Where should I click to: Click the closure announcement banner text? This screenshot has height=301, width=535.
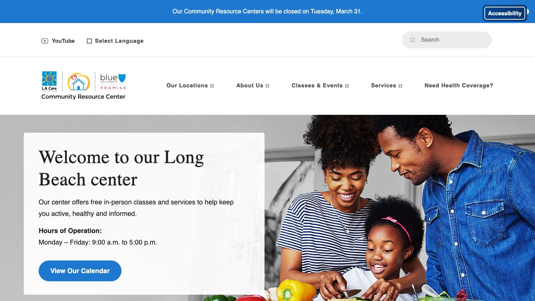tap(267, 12)
